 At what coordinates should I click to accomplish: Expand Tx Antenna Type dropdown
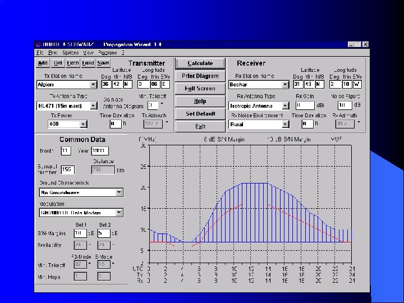point(94,105)
